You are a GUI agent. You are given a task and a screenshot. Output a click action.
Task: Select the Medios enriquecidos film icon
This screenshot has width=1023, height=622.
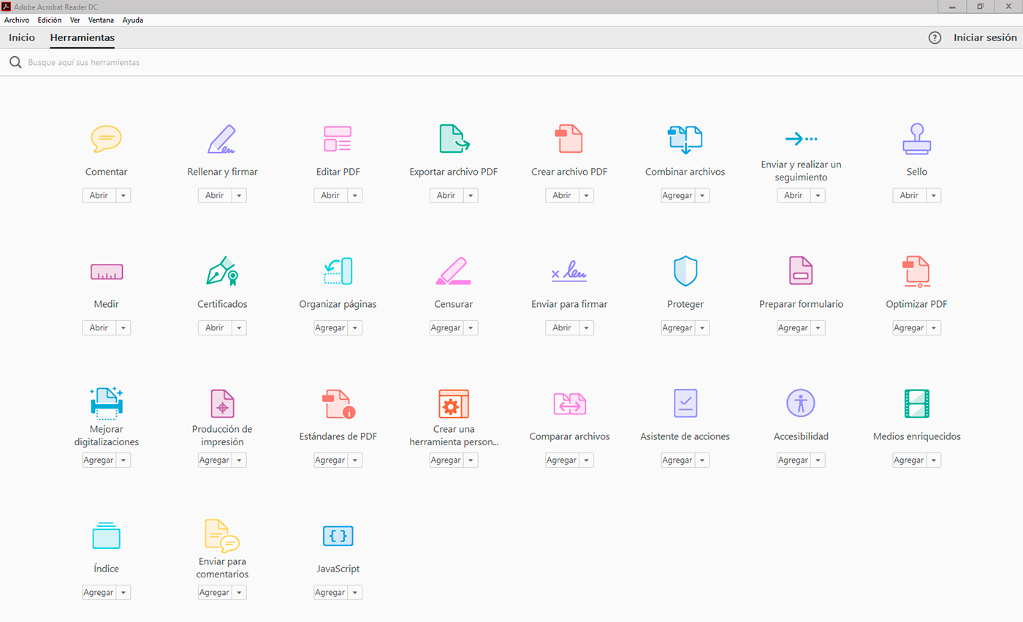(916, 403)
